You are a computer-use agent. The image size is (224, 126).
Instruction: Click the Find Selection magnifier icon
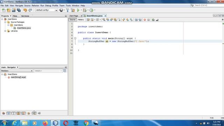point(104,20)
